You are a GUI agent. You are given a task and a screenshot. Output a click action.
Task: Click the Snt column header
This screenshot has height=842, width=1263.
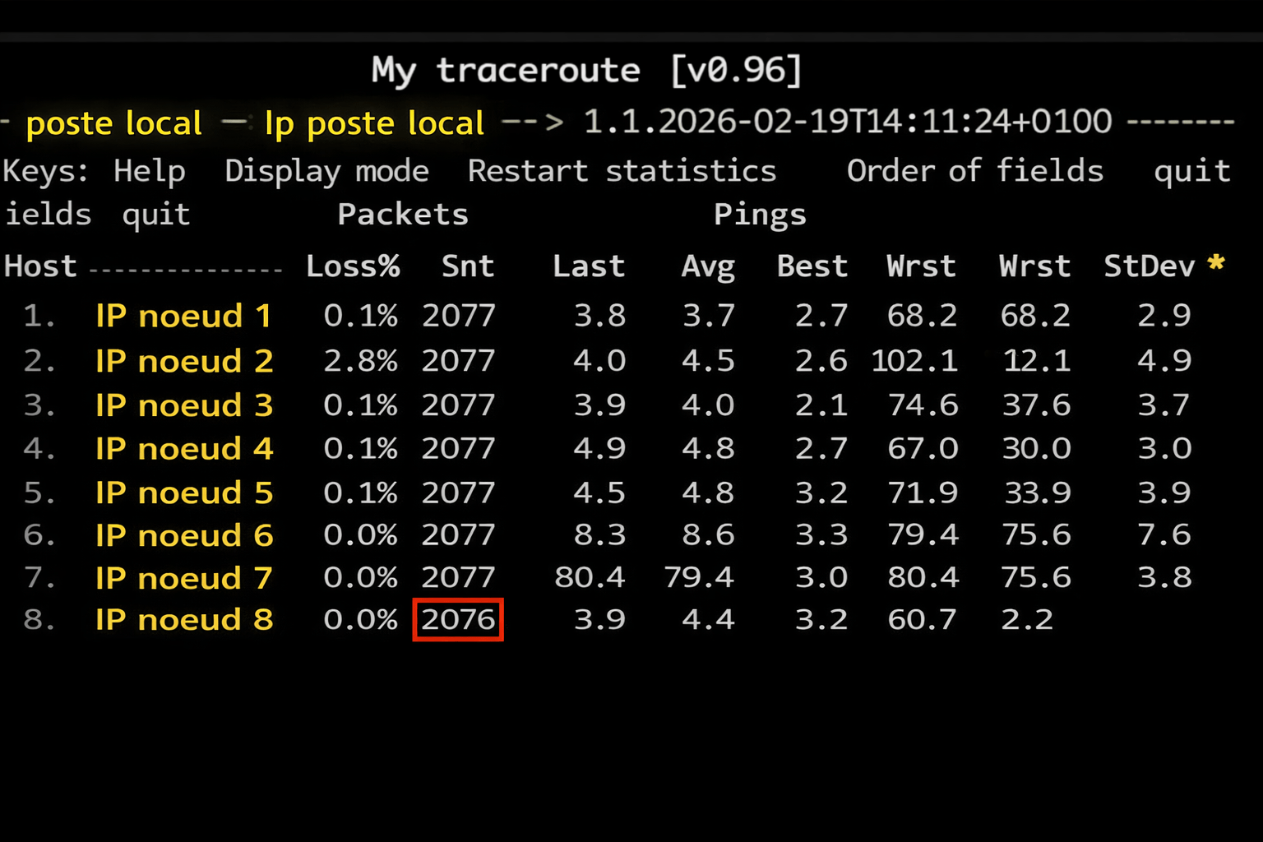click(468, 266)
